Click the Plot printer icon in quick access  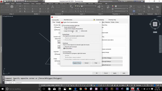(15, 1)
